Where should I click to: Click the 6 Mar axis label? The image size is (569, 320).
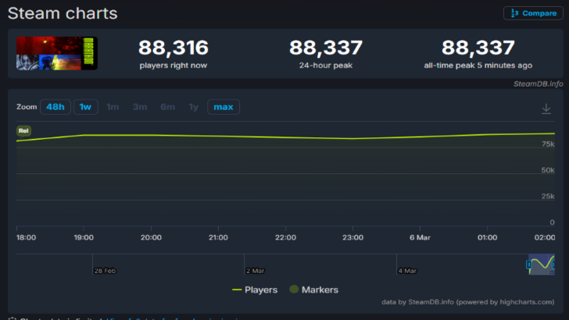point(420,238)
